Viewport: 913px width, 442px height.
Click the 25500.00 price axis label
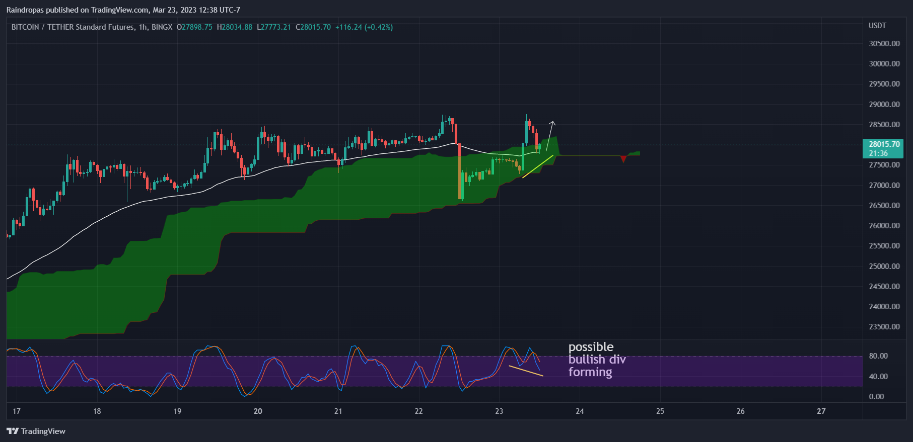click(x=884, y=246)
